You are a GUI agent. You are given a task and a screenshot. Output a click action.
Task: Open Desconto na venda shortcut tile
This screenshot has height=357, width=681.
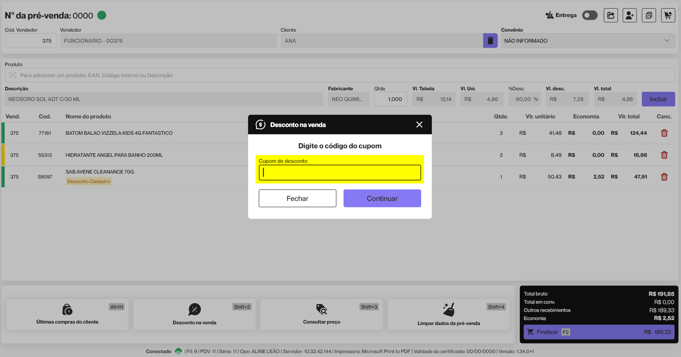[194, 314]
